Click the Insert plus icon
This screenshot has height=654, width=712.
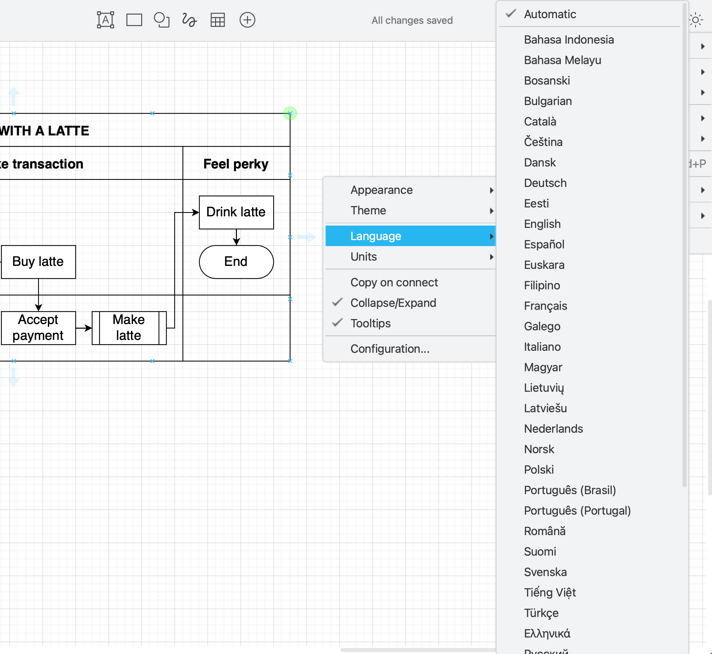pos(247,20)
